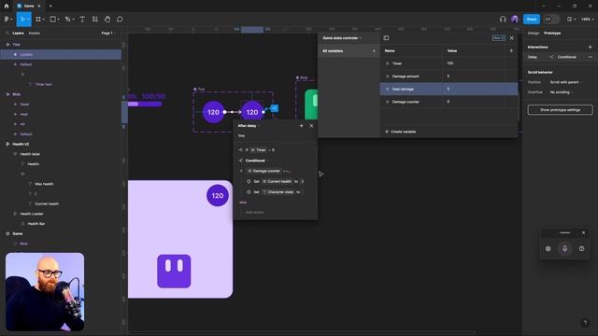This screenshot has width=598, height=336.
Task: Select the Max health layer
Action: pos(44,184)
